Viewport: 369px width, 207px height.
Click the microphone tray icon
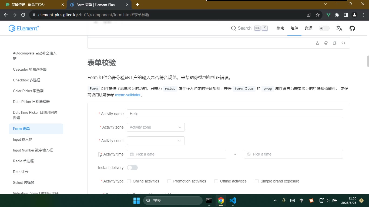(x=284, y=201)
